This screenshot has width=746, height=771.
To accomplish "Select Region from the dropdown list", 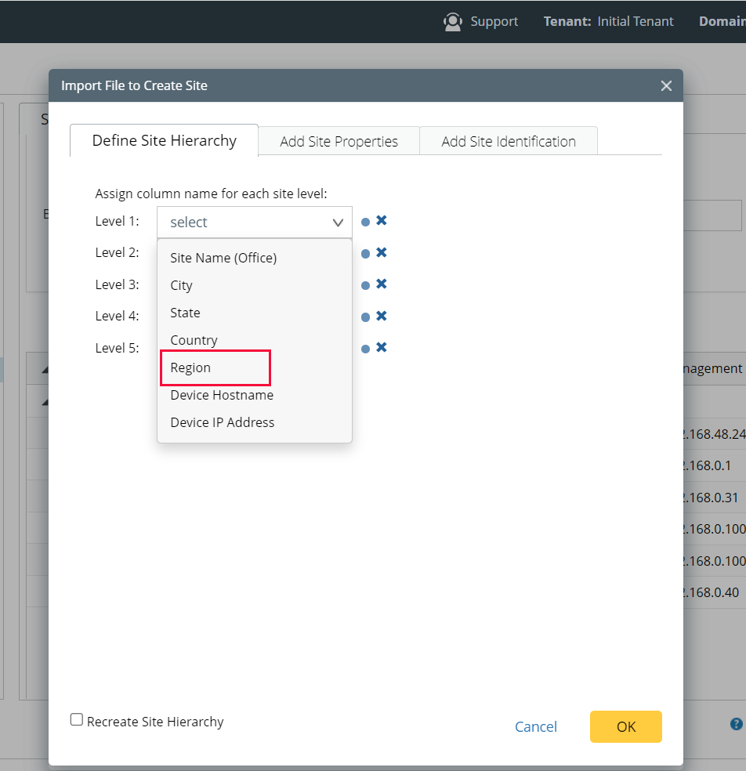I will [x=191, y=367].
